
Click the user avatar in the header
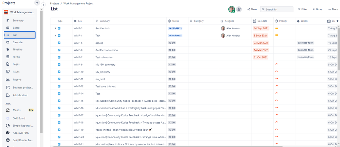[x=231, y=9]
